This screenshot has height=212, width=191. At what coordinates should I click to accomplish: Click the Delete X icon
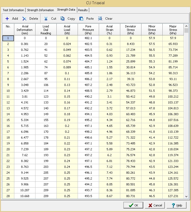click(x=24, y=19)
